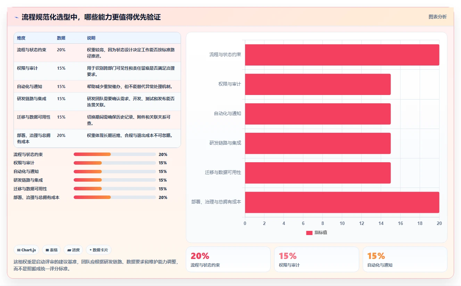Click the 研发链路与集成 progress bar
The height and width of the screenshot is (286, 461).
[x=115, y=180]
